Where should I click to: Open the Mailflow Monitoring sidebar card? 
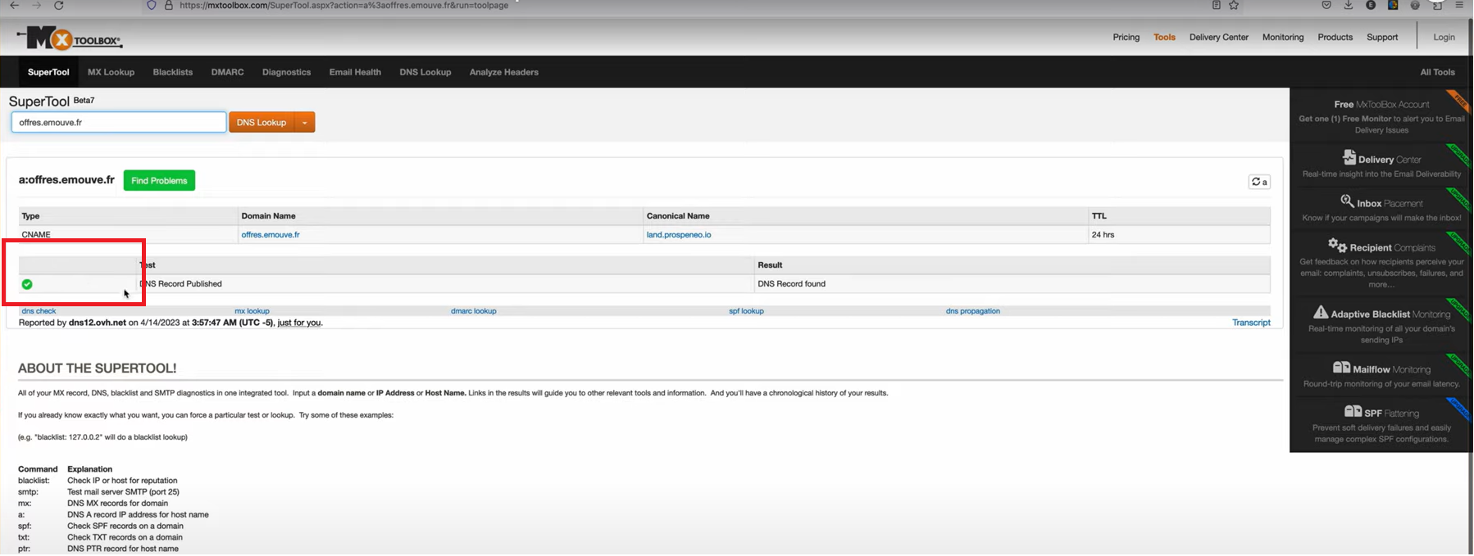tap(1381, 375)
